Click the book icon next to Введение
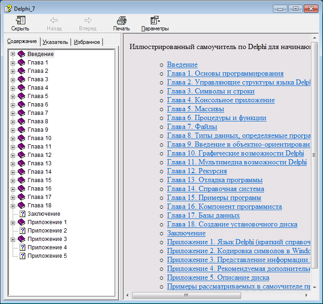 pyautogui.click(x=22, y=54)
